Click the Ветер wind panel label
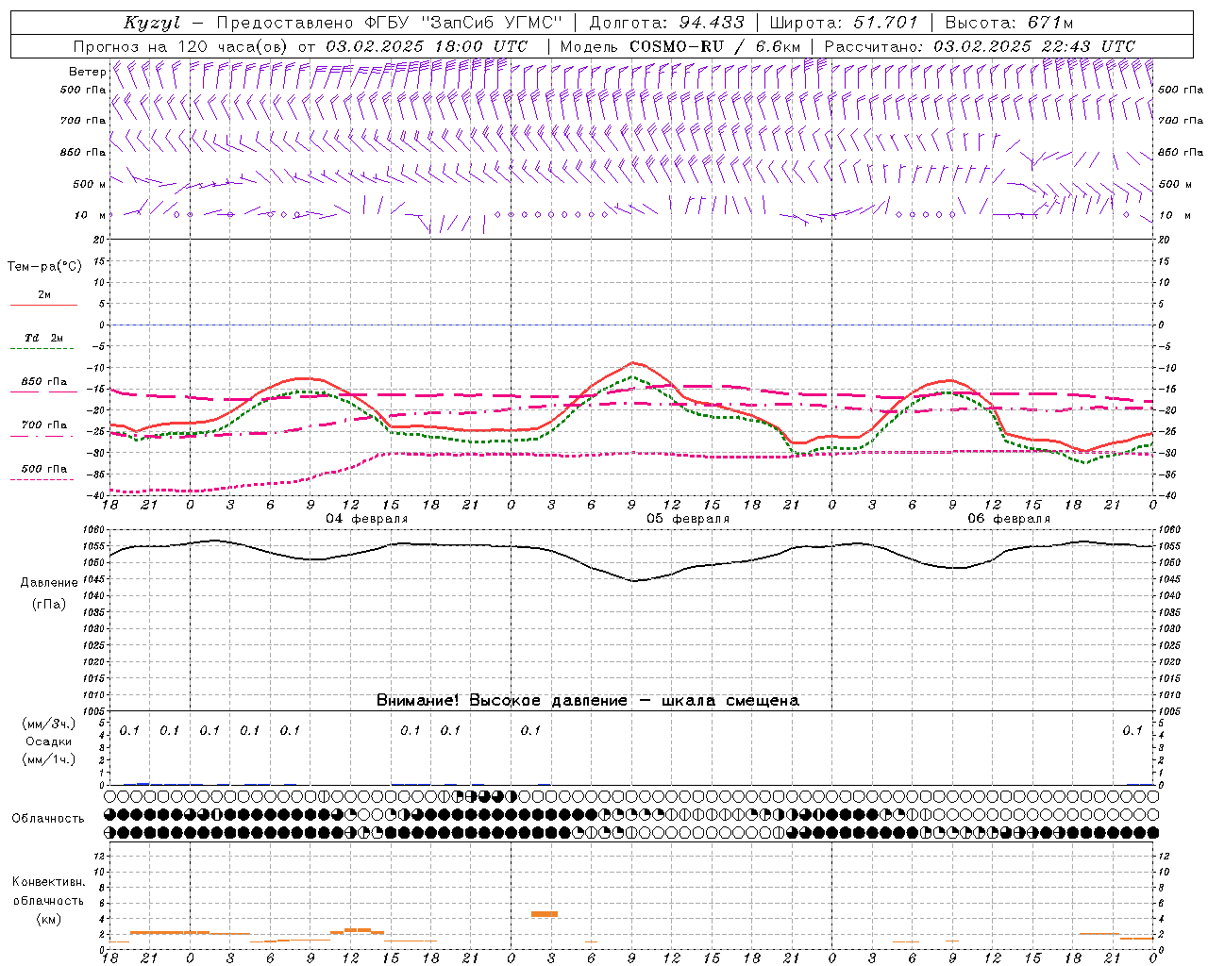The width and height of the screenshot is (1208, 966). pos(87,72)
